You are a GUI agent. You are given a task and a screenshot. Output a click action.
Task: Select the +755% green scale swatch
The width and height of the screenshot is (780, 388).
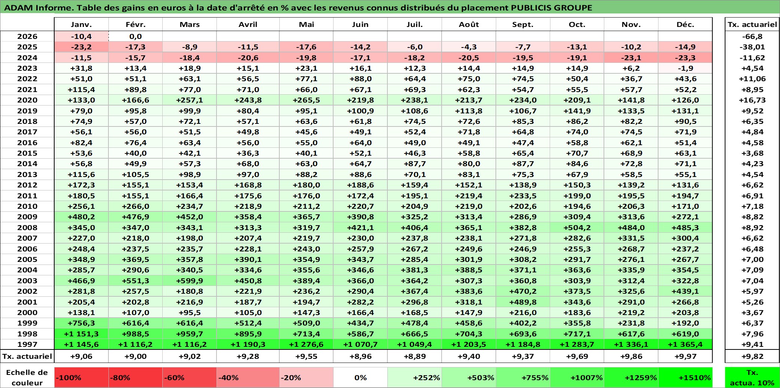pyautogui.click(x=523, y=378)
